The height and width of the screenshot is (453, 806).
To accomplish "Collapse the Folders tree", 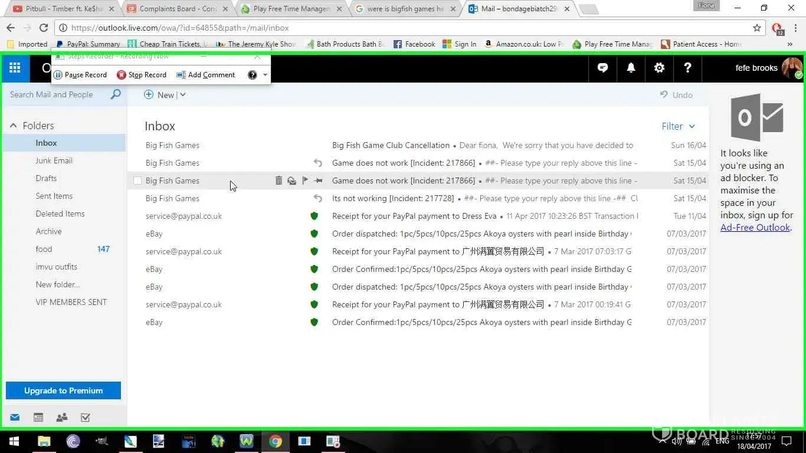I will pos(14,126).
